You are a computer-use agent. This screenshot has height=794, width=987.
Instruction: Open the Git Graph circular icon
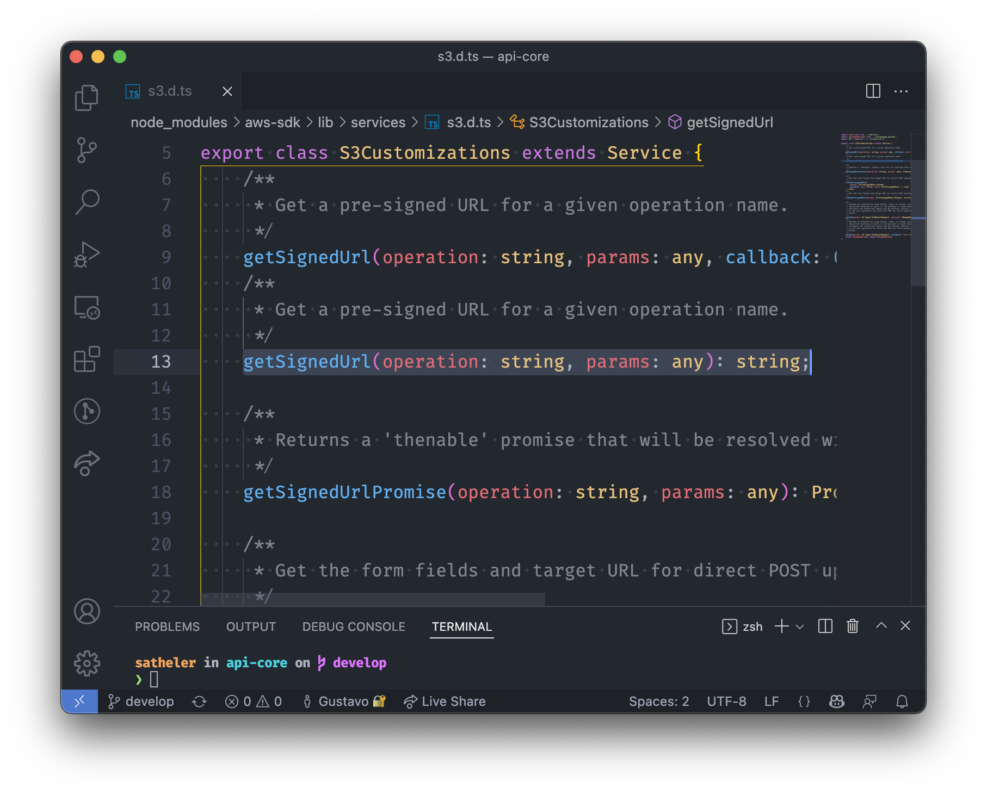(x=87, y=411)
